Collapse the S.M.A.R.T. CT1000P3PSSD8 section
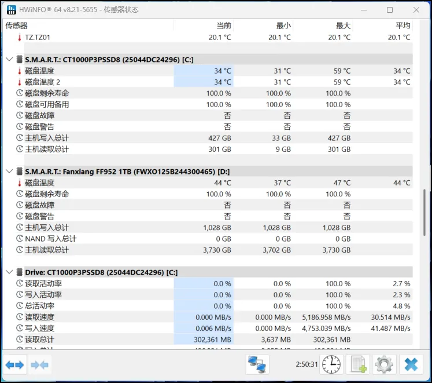 (x=9, y=59)
